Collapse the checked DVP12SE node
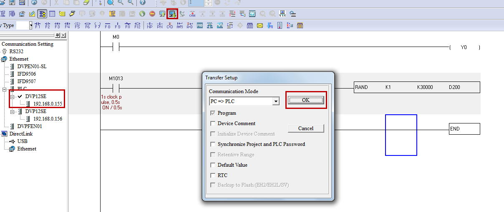 (x=13, y=96)
